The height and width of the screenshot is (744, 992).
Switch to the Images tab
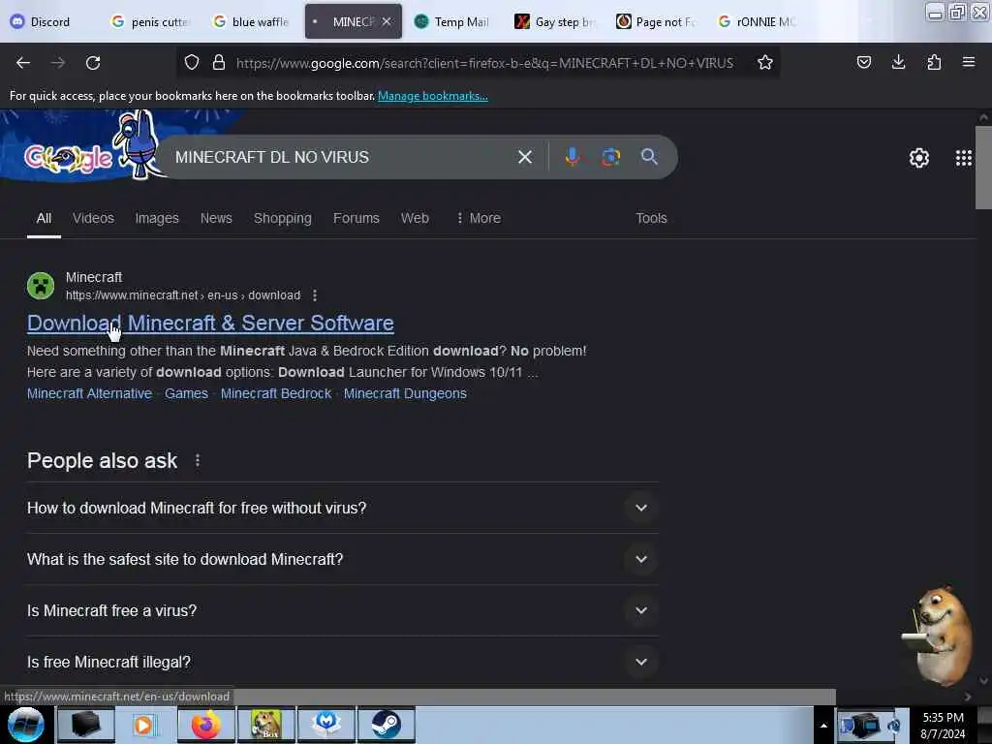point(157,218)
